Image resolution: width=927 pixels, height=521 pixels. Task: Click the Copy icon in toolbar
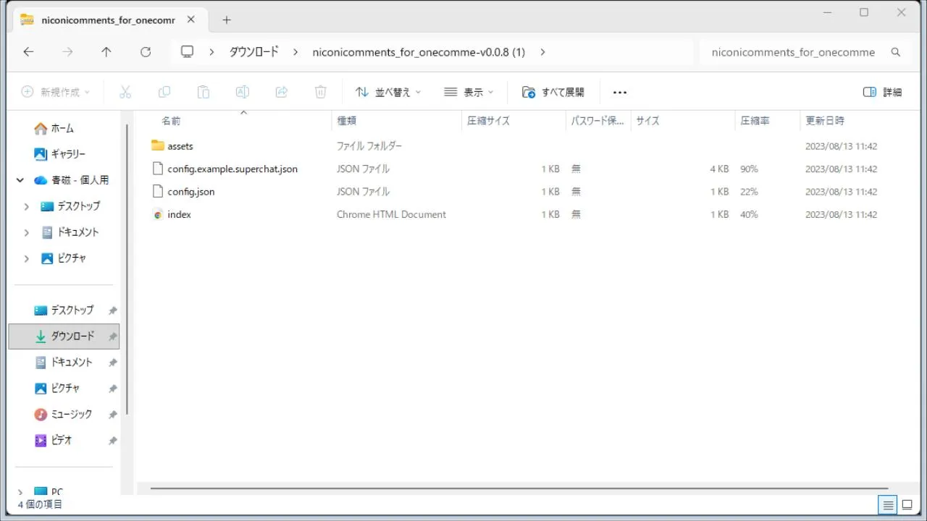164,92
